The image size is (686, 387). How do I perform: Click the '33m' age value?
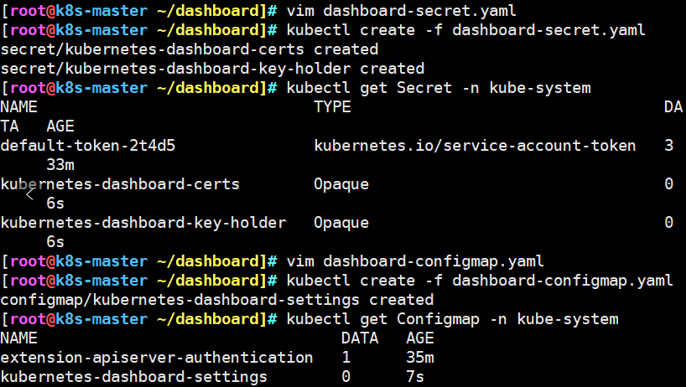pyautogui.click(x=60, y=165)
